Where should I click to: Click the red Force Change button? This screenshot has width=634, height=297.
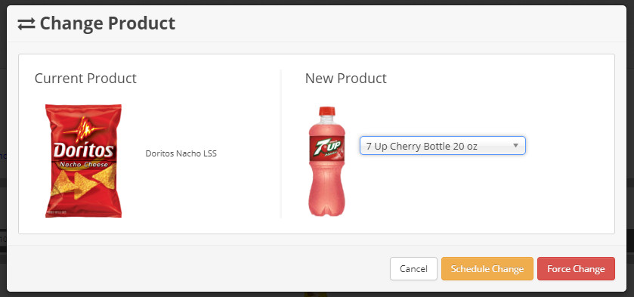(576, 269)
